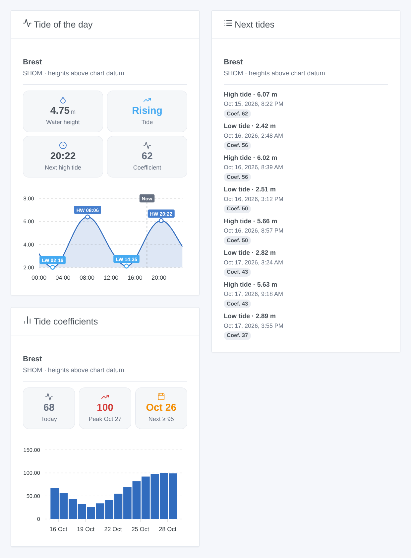Click the Oct 17, 2026, 3:24 AM date
411x558 pixels.
253,262
